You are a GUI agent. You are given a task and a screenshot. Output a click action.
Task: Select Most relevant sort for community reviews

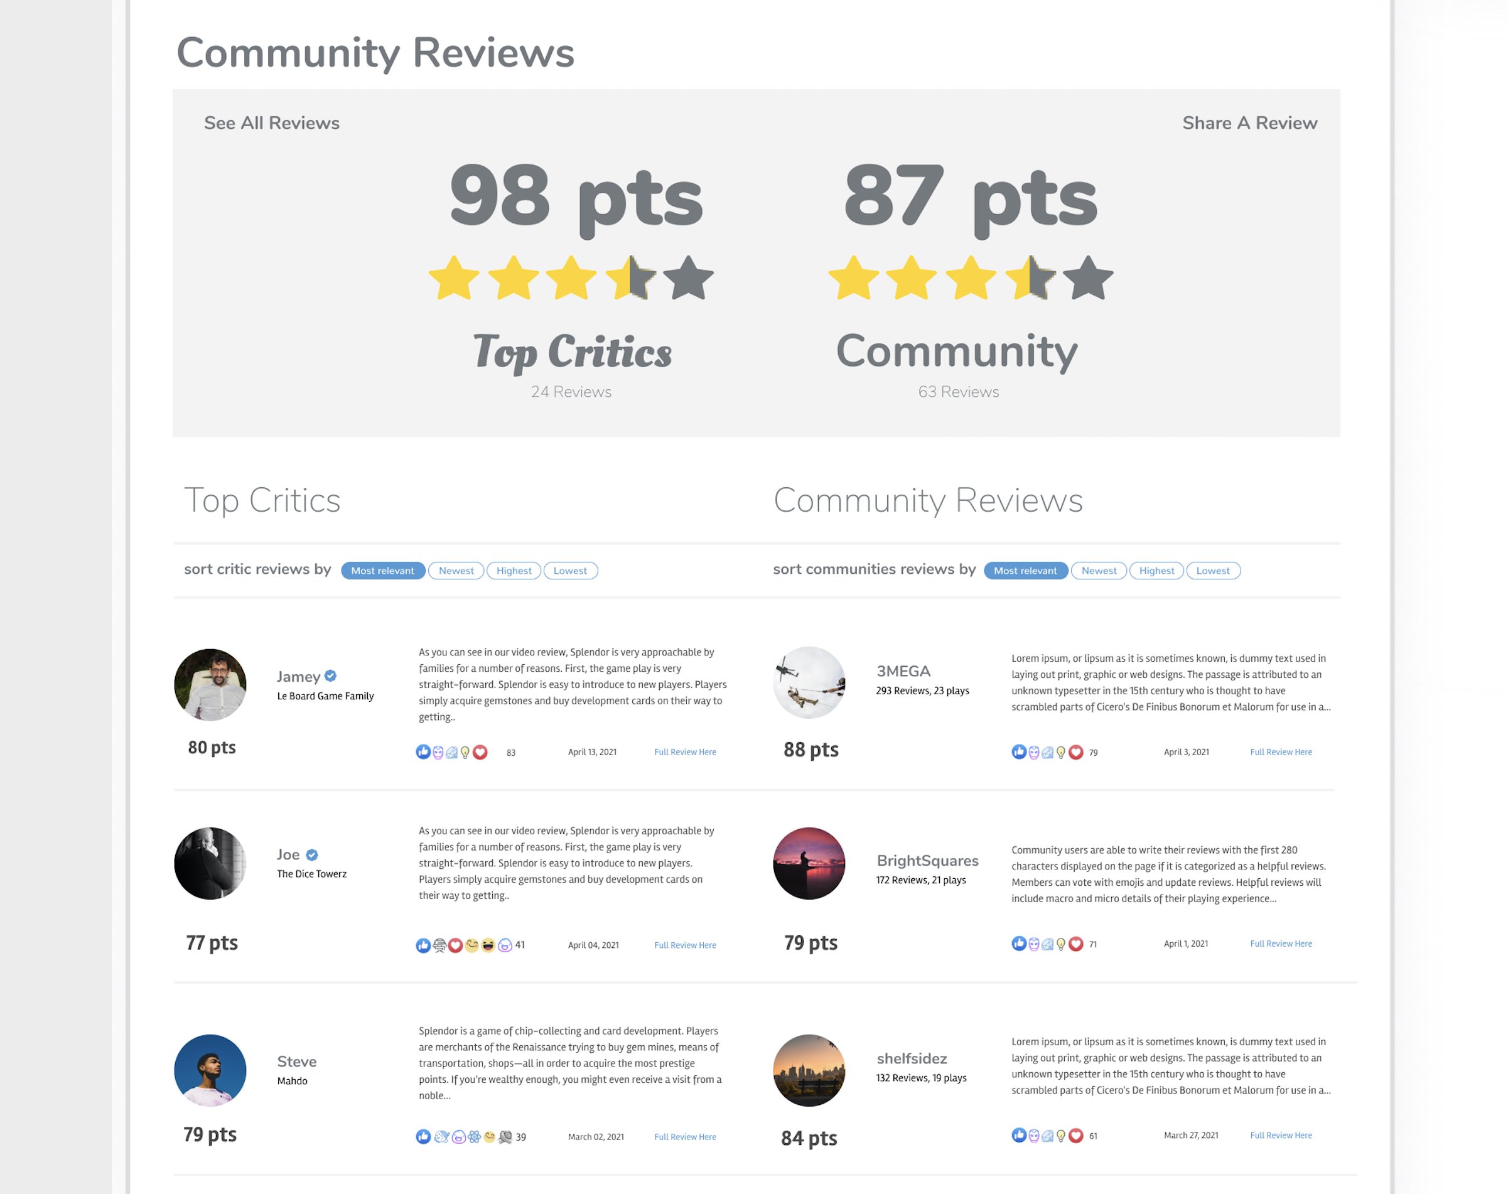[x=1027, y=570]
